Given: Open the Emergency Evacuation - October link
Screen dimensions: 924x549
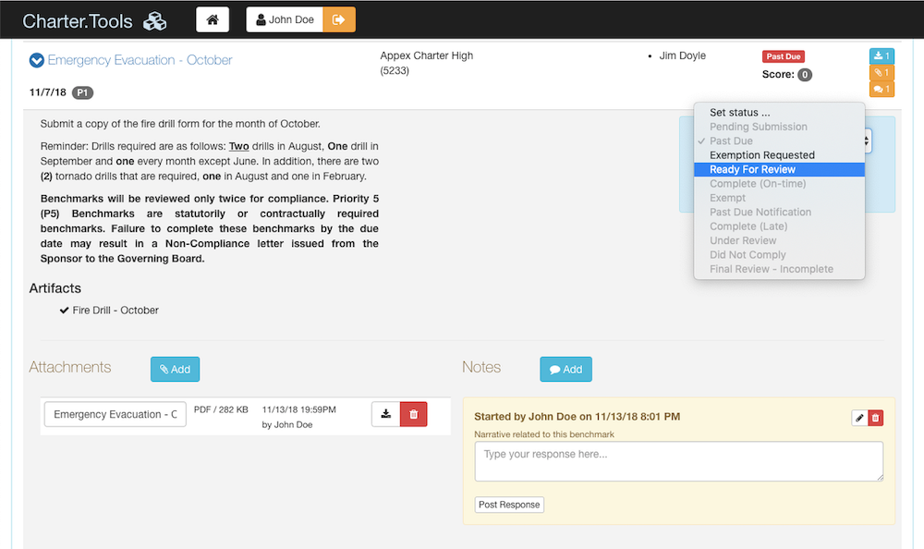Looking at the screenshot, I should click(140, 60).
